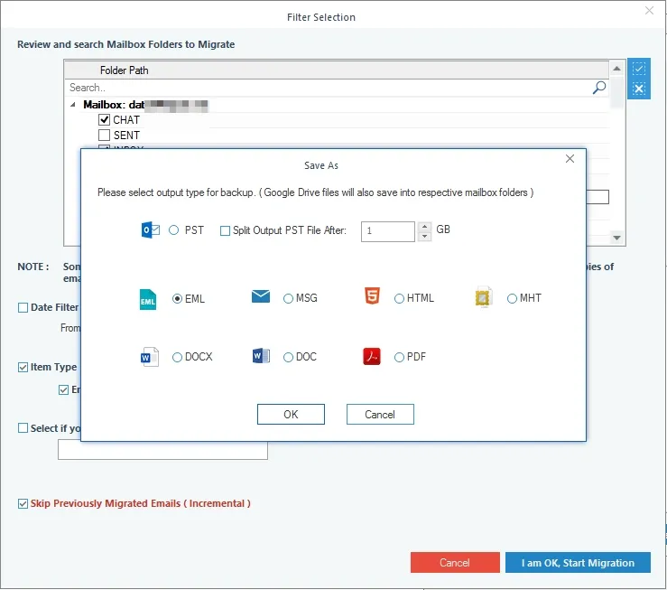Click the select-all folders check icon
Screen dimensions: 667x590
638,69
